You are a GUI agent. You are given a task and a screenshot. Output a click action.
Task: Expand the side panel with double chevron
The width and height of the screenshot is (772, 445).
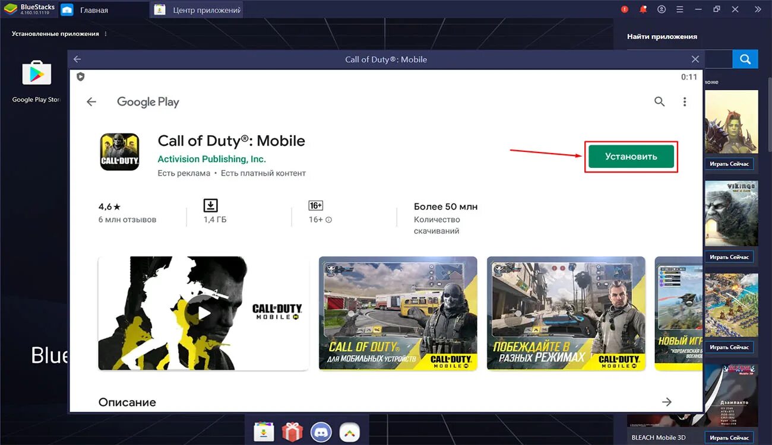758,9
